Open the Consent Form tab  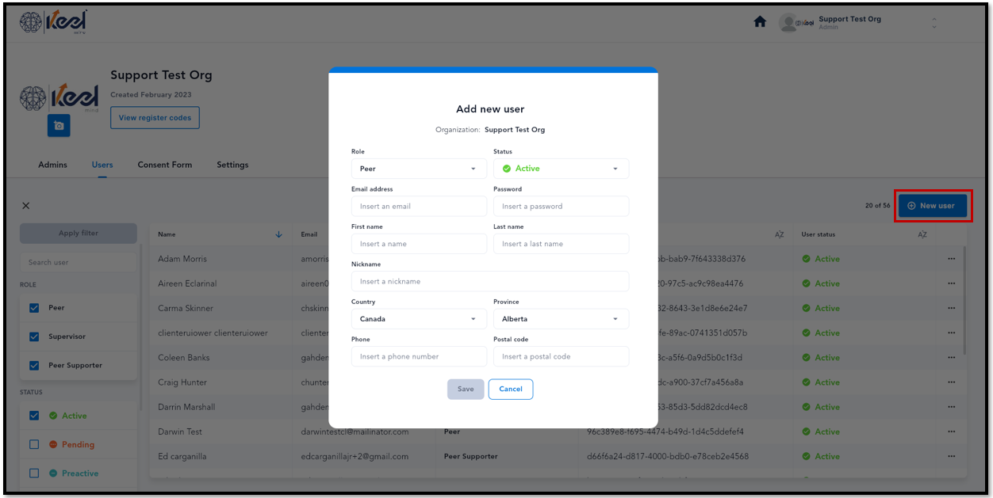point(165,165)
